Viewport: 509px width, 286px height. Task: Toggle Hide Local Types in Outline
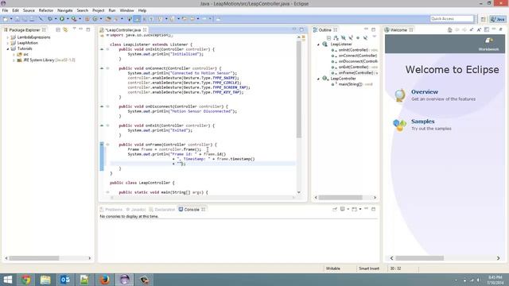pos(366,38)
